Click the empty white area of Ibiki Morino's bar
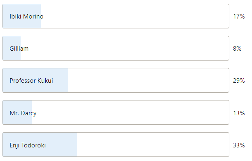252x161 pixels. click(135, 16)
